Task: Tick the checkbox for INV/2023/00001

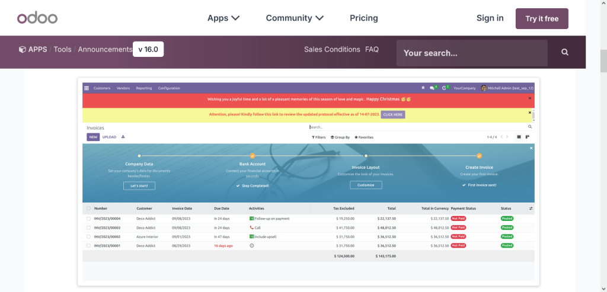Action: click(89, 246)
